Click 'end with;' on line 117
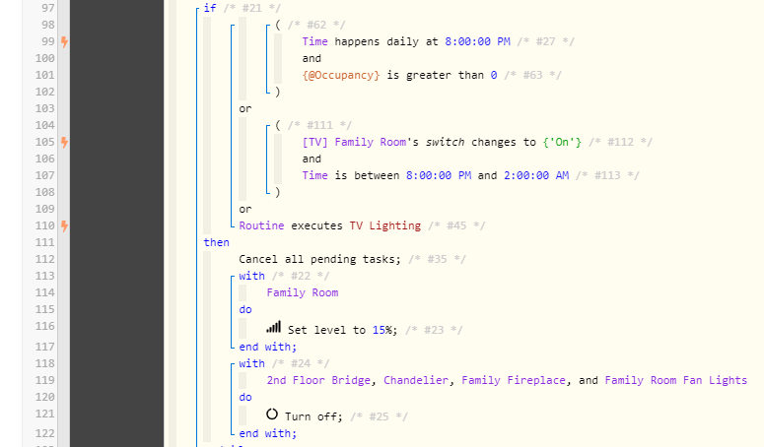The height and width of the screenshot is (447, 764). [267, 347]
